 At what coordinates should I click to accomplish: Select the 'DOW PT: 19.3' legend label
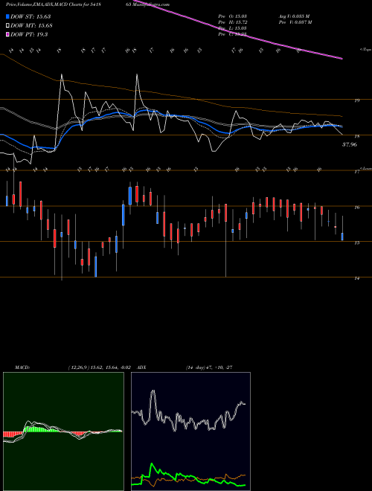point(29,34)
